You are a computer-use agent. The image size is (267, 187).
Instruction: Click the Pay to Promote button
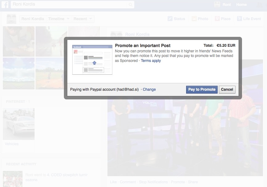(202, 89)
